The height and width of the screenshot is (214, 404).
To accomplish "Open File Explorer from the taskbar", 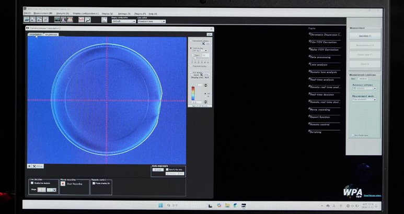I will [x=227, y=206].
